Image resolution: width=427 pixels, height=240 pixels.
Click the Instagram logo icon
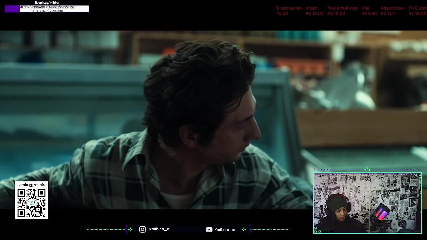[142, 229]
